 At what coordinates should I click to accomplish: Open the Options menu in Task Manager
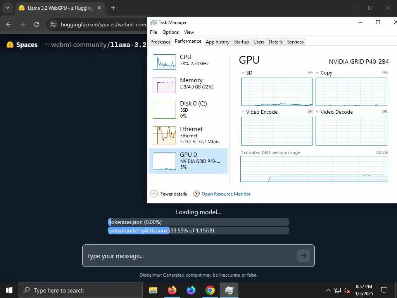171,32
